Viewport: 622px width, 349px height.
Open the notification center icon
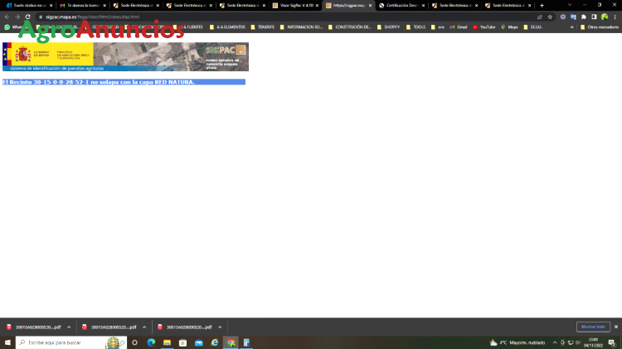click(612, 342)
